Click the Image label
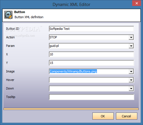 (x=10, y=71)
